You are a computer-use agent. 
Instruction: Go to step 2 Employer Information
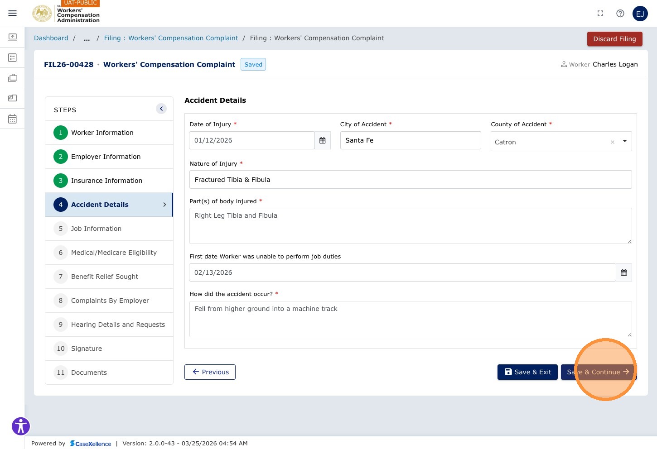click(x=109, y=157)
